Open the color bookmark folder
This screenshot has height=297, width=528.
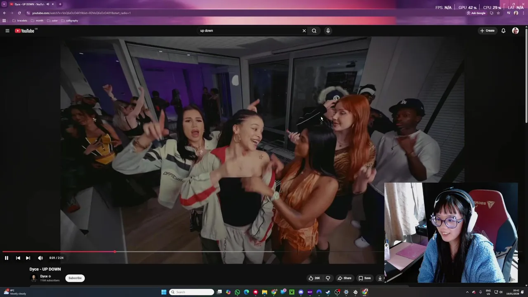click(52, 21)
